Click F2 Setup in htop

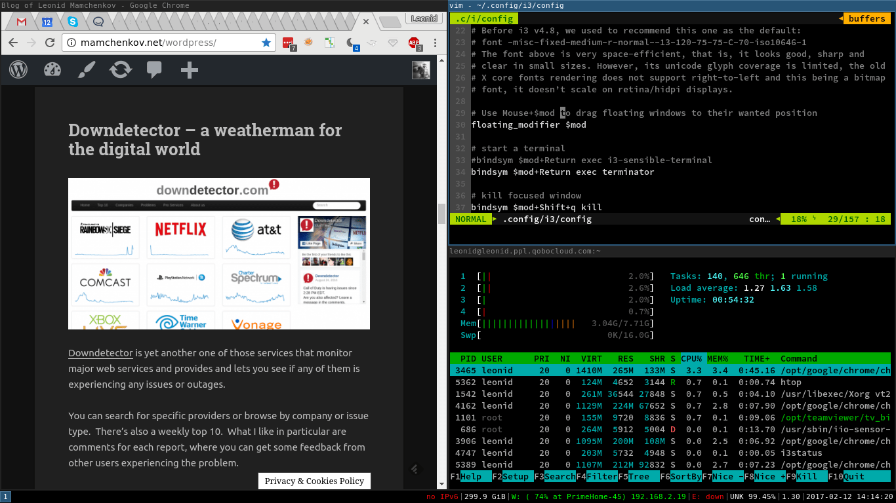click(513, 476)
